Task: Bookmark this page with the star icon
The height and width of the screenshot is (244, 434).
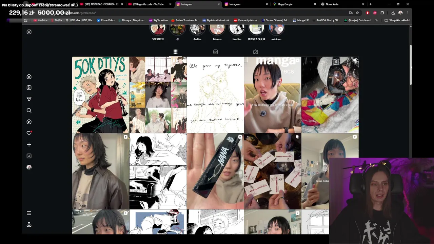Action: click(x=357, y=13)
